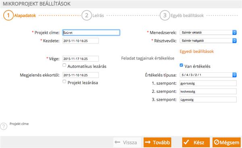Switch to the Leírás step
This screenshot has width=242, height=148.
[x=98, y=16]
